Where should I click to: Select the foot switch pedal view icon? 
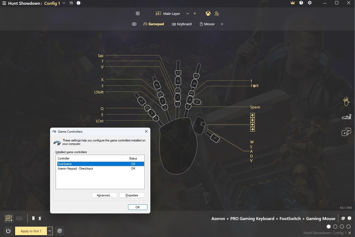(x=346, y=117)
